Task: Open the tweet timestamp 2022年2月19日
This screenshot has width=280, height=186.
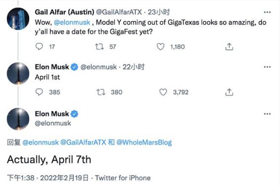Action: 64,178
